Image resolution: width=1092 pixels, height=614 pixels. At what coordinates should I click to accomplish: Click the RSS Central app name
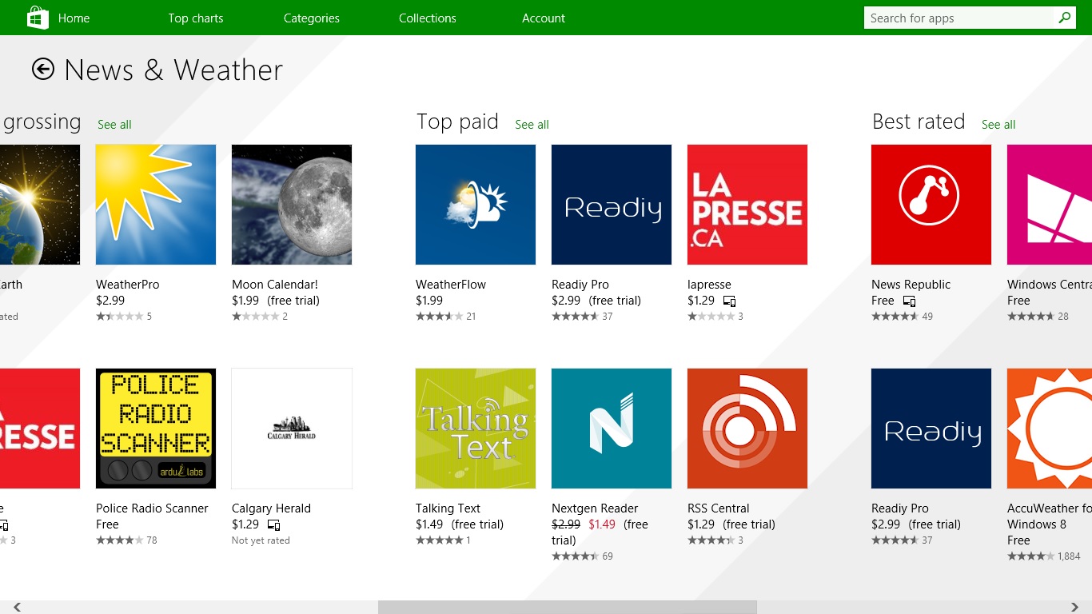coord(719,508)
